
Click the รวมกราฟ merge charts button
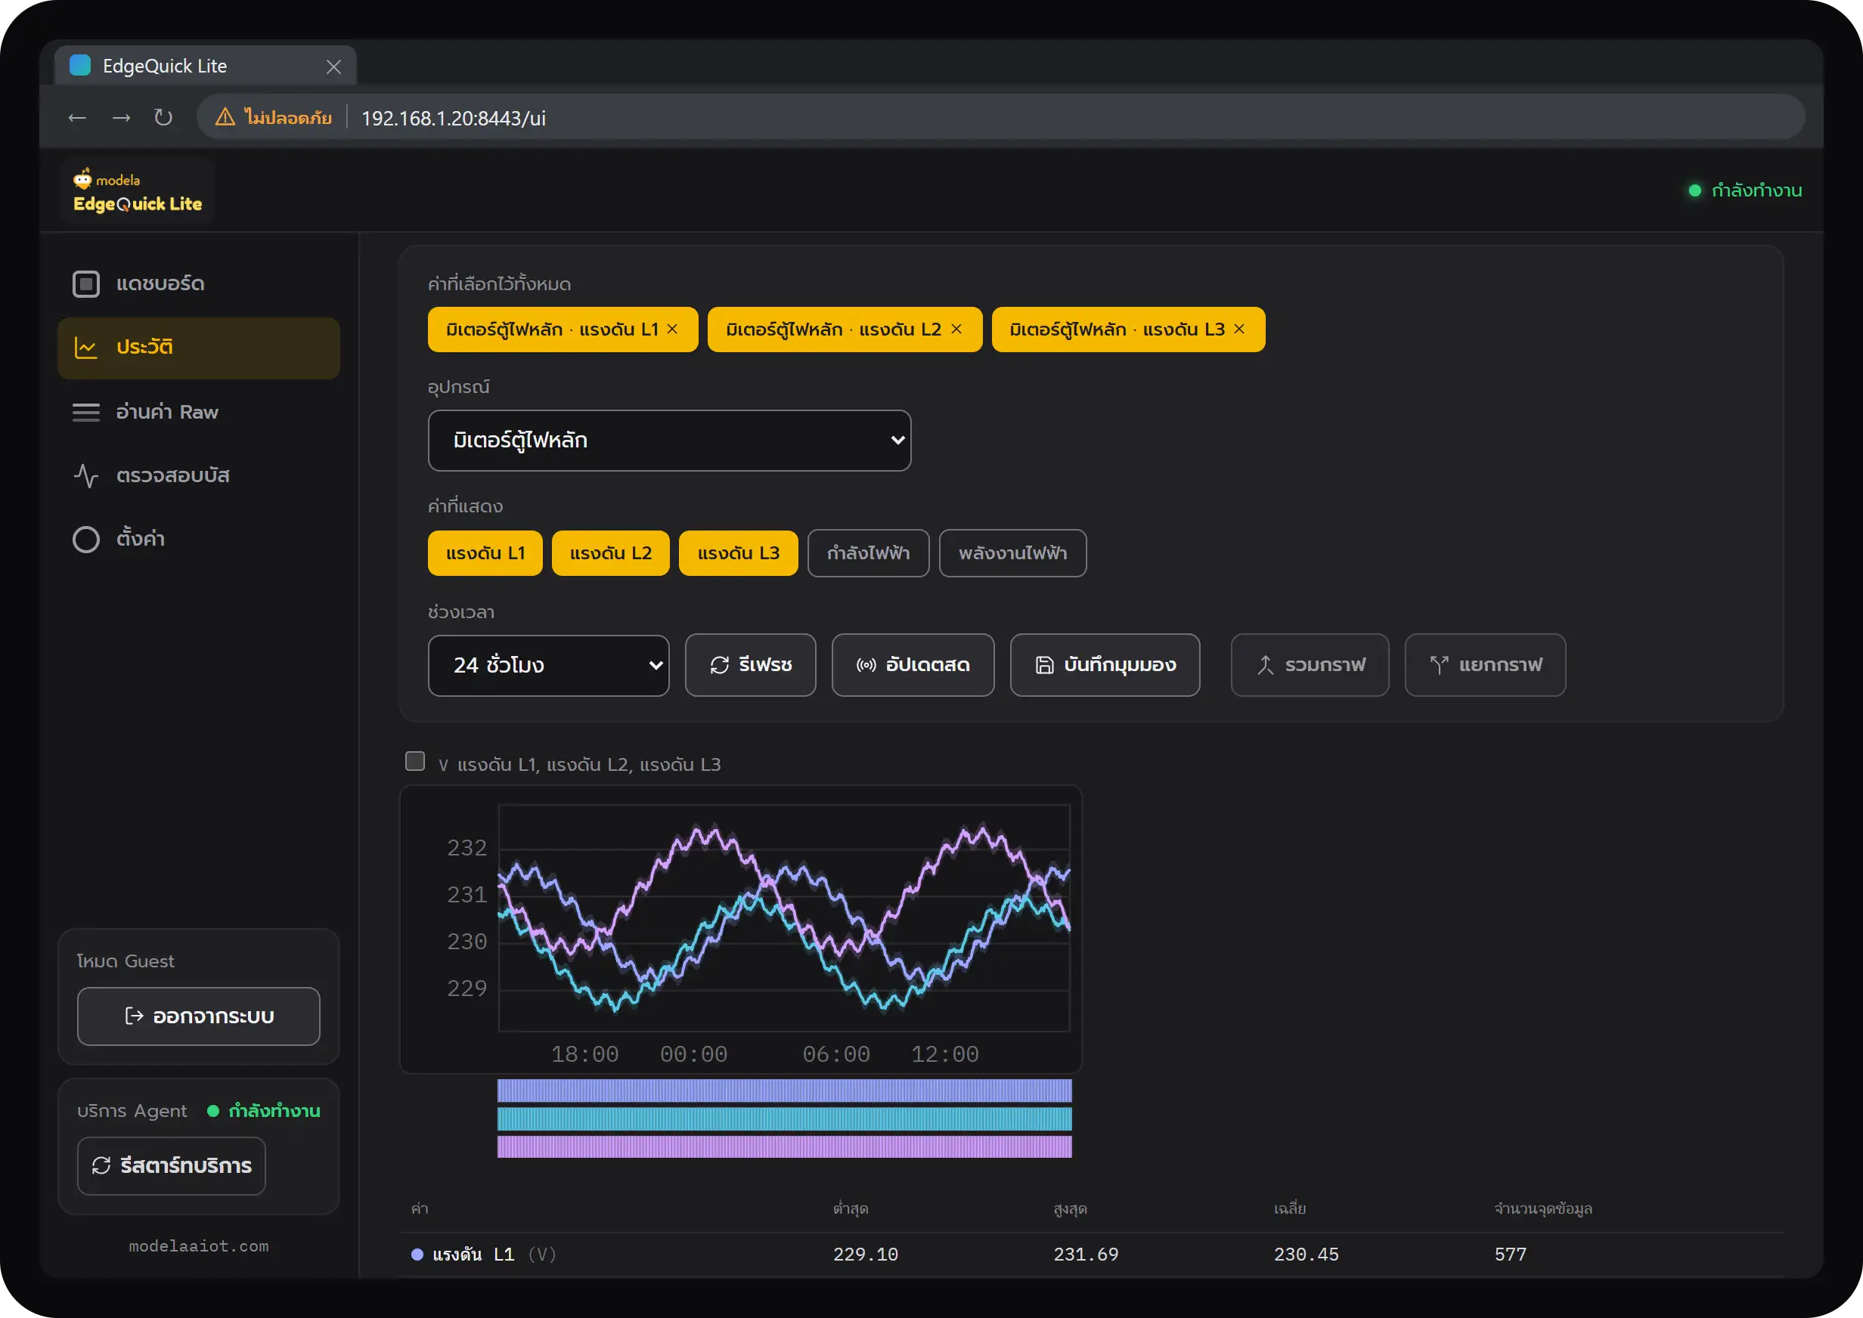coord(1310,666)
